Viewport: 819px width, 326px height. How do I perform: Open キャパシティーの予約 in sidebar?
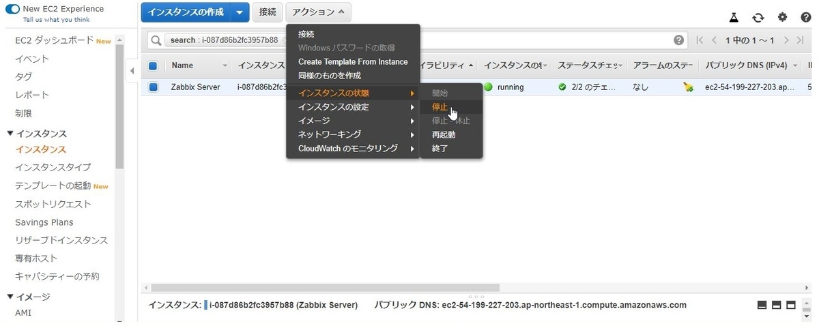[x=57, y=276]
